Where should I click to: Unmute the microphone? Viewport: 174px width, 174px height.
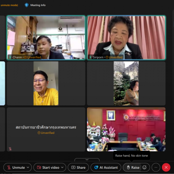tap(15, 168)
